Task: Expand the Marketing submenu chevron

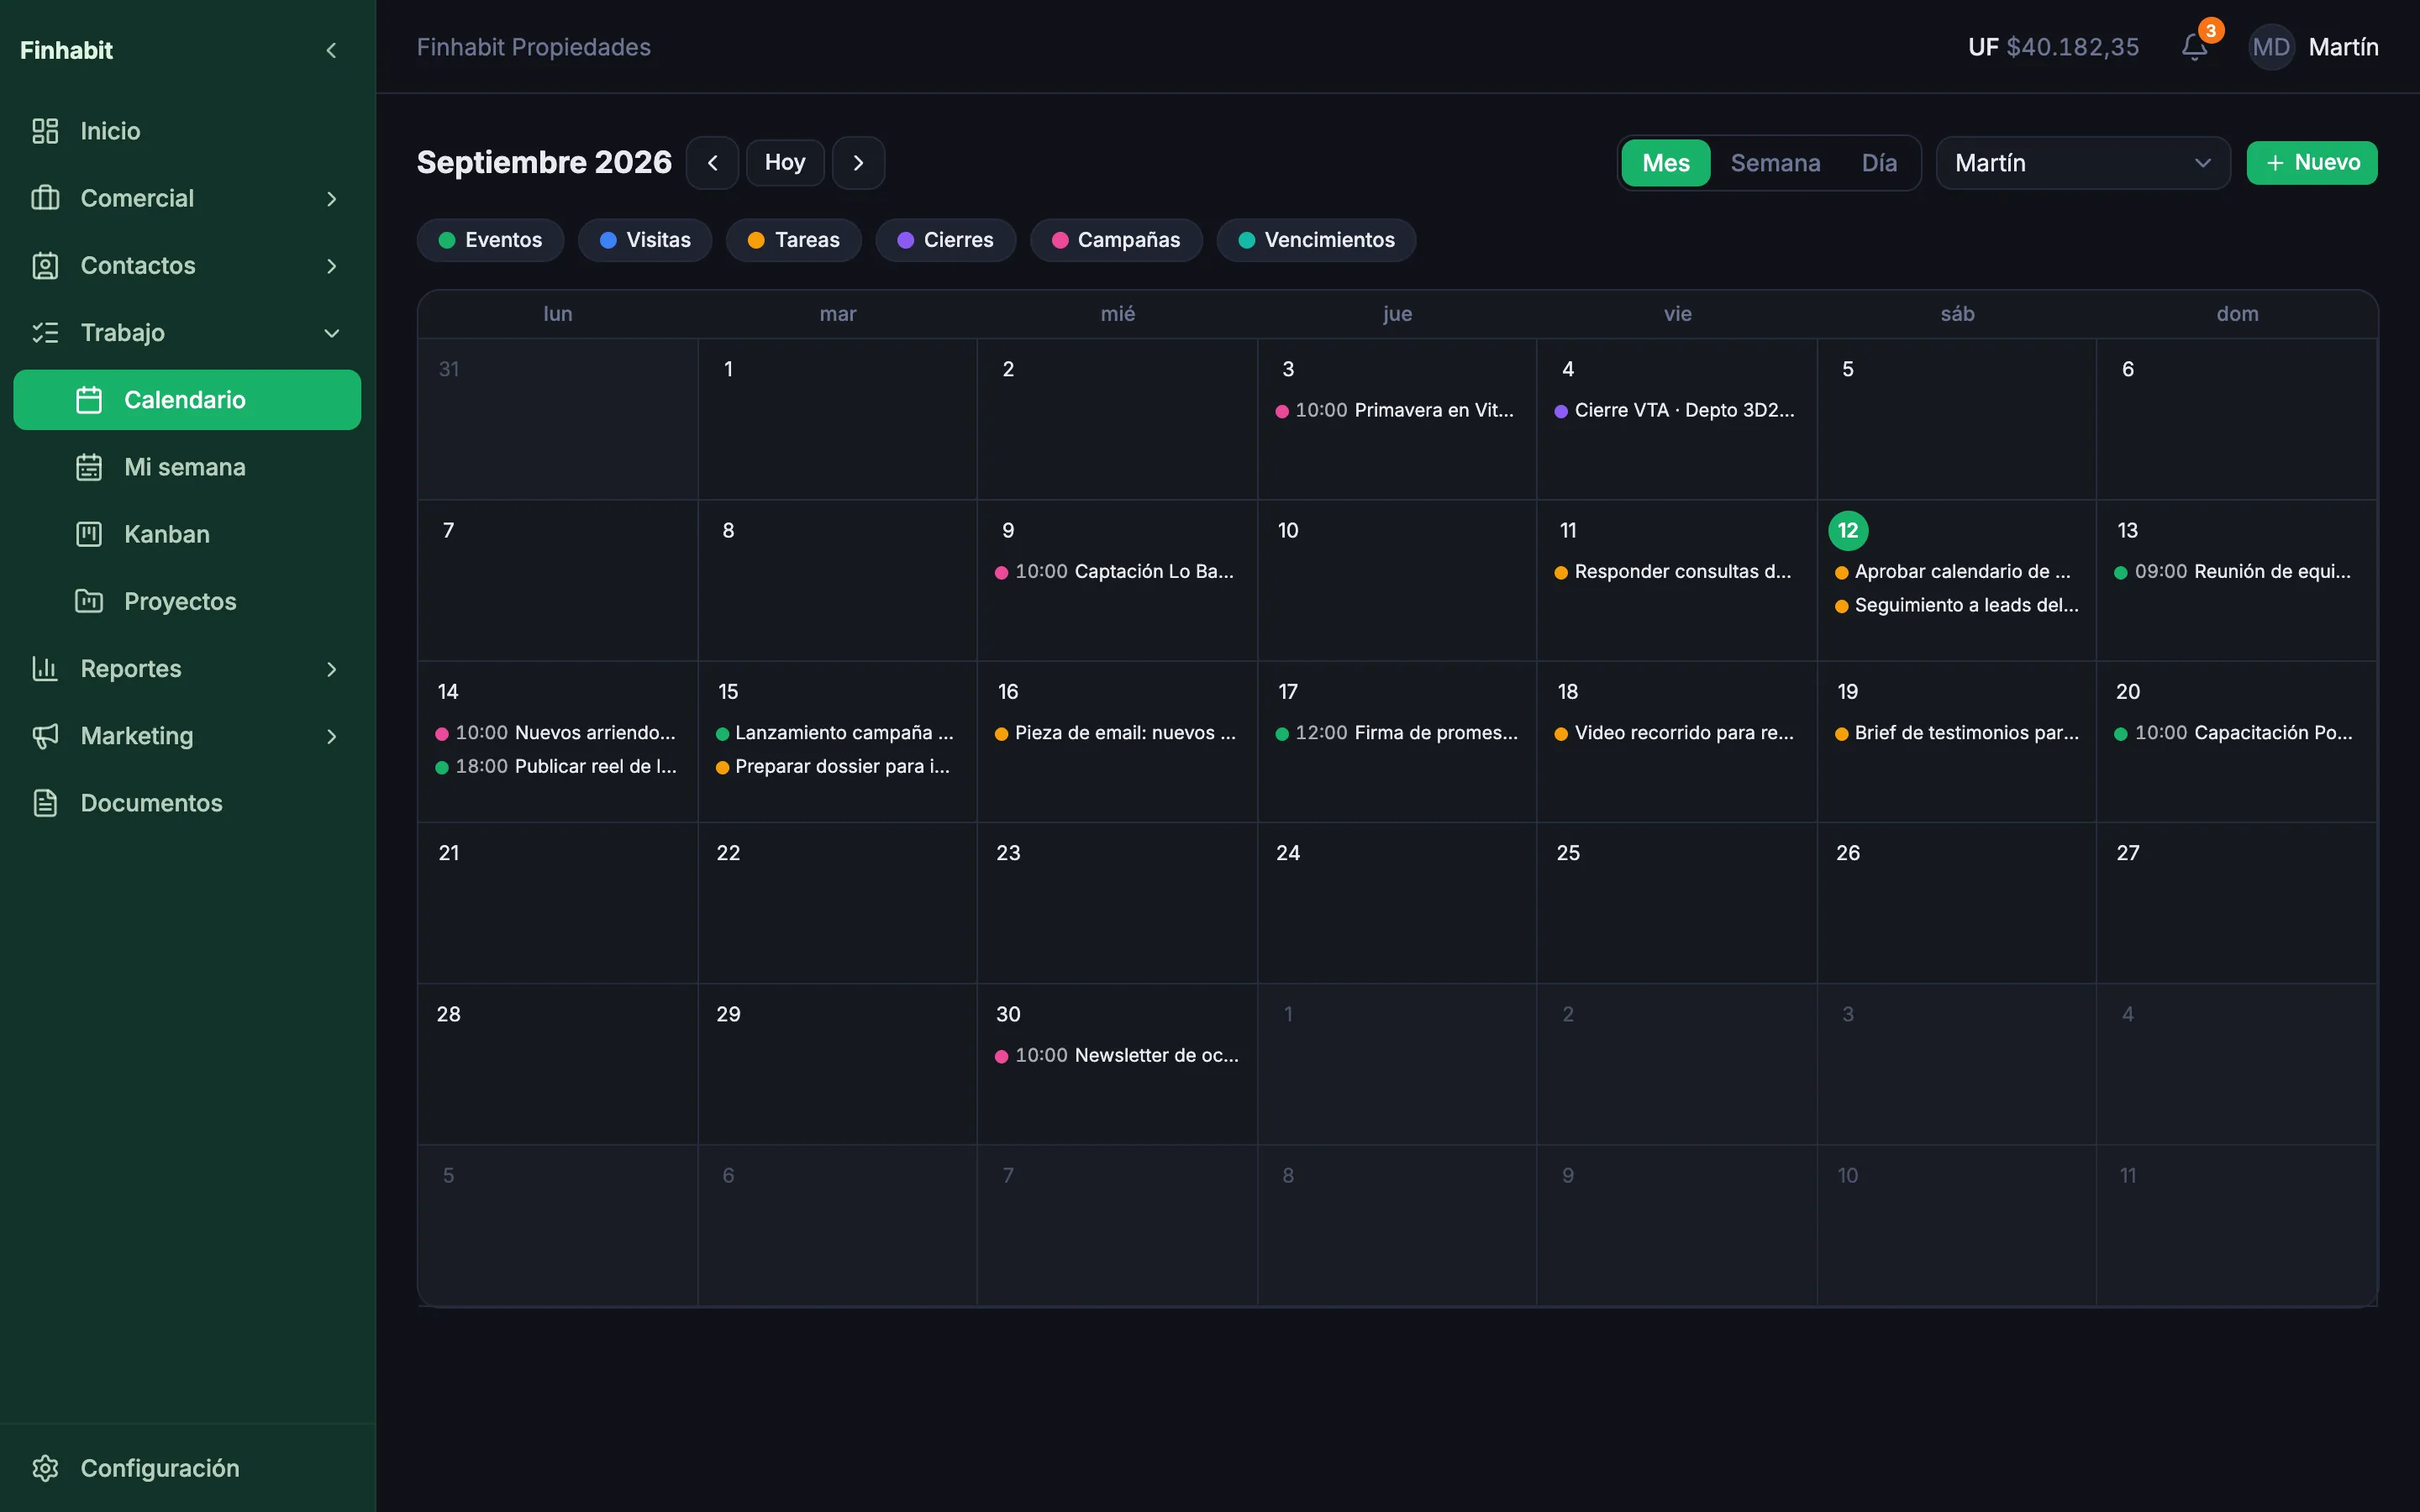Action: click(331, 736)
